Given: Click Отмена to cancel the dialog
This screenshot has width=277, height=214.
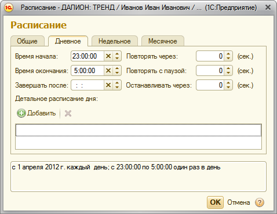Looking at the screenshot, I should pyautogui.click(x=239, y=202).
